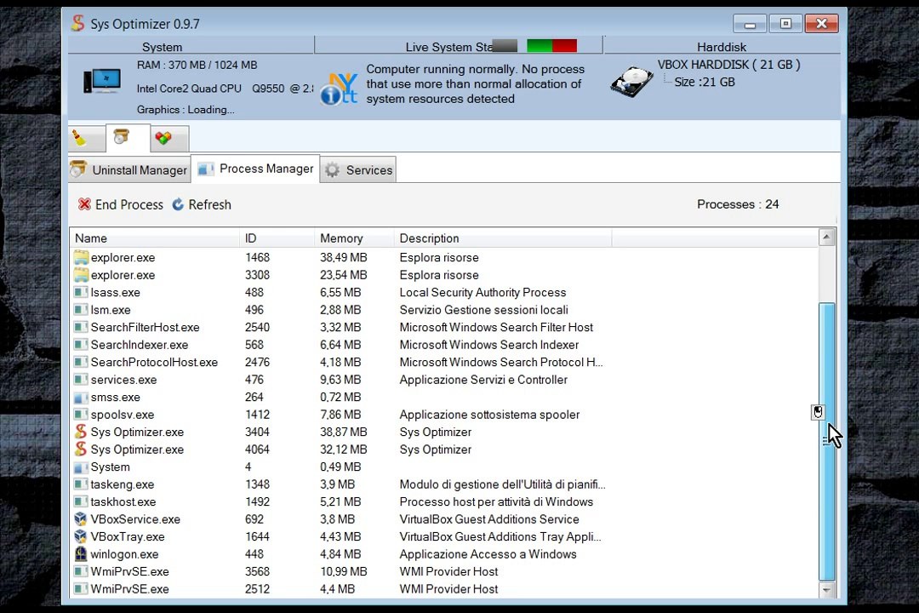The image size is (919, 613).
Task: Click the services.exe process icon
Action: tap(81, 380)
